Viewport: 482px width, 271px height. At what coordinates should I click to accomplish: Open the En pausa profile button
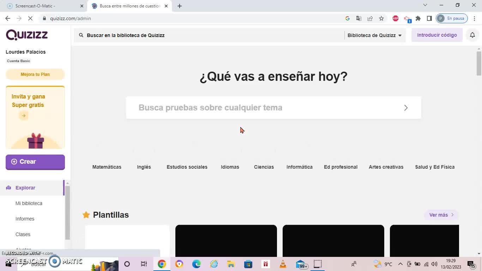(x=452, y=18)
